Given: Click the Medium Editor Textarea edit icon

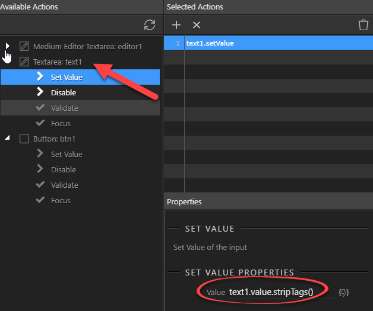Looking at the screenshot, I should click(x=24, y=46).
